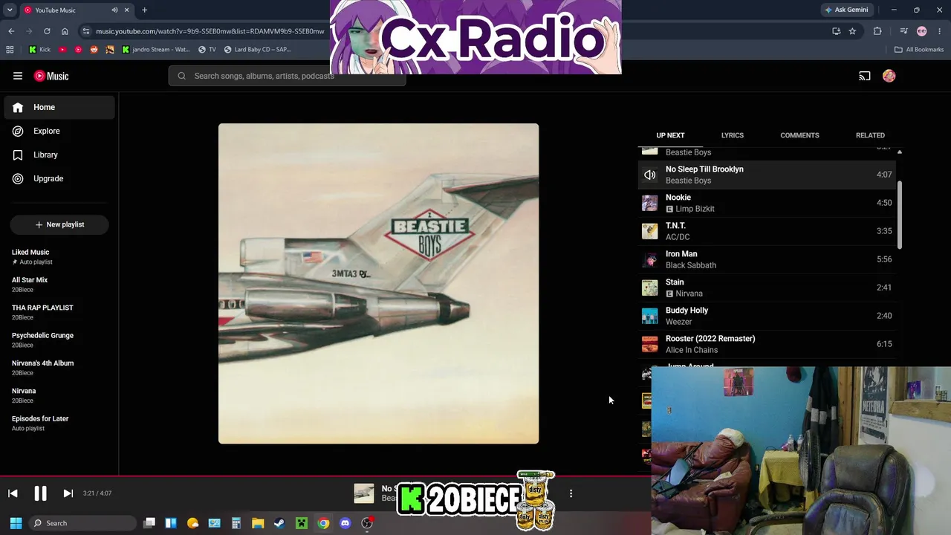Switch to the Up Next tab
Image resolution: width=951 pixels, height=535 pixels.
coord(670,135)
